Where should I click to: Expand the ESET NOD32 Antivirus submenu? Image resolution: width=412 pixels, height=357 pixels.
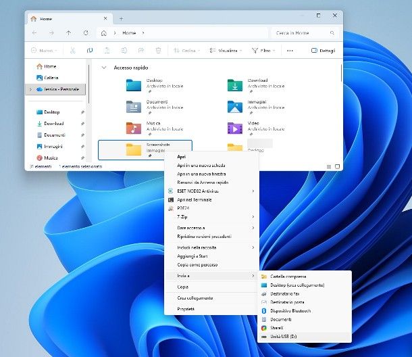211,191
